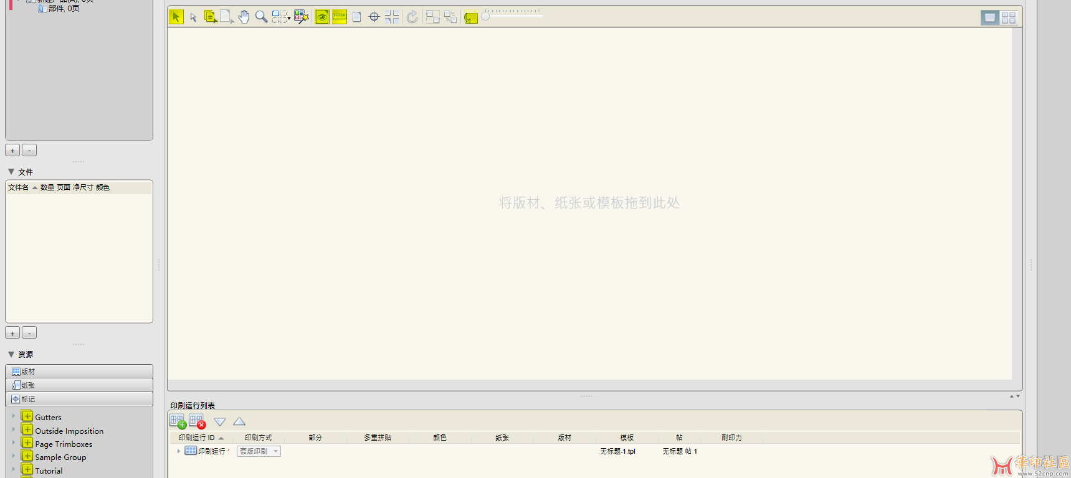The height and width of the screenshot is (478, 1071).
Task: Toggle the yellow ruler display button
Action: (x=340, y=17)
